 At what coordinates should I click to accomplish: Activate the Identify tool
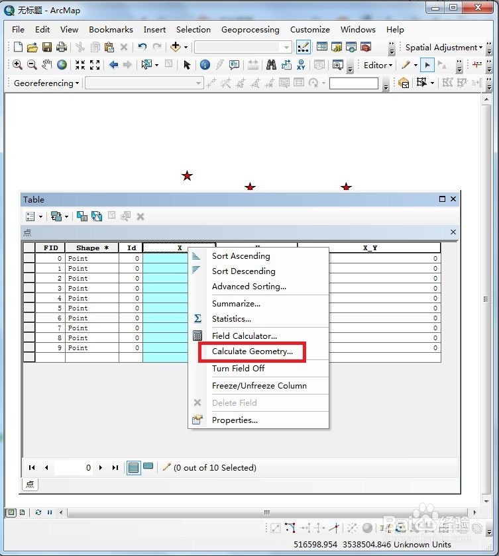tap(205, 65)
